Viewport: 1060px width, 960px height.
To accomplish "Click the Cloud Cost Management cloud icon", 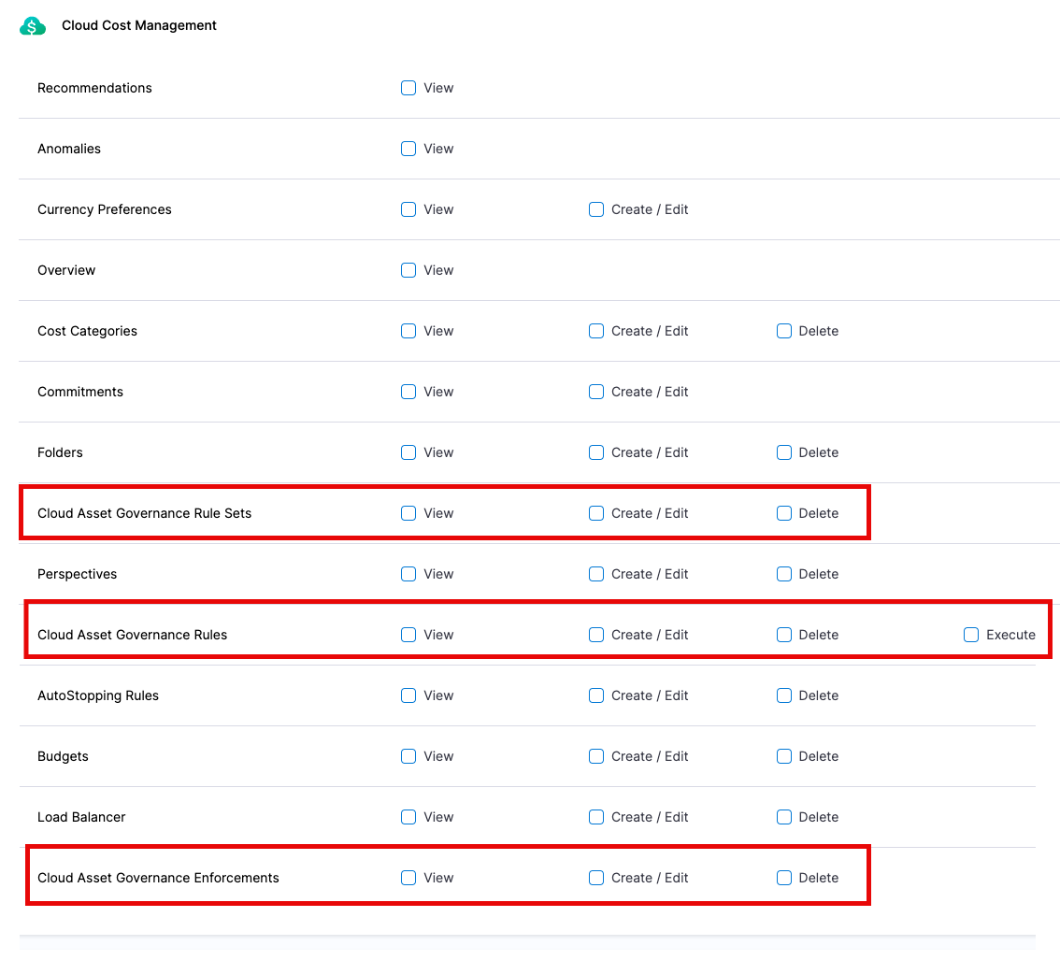I will pyautogui.click(x=33, y=26).
